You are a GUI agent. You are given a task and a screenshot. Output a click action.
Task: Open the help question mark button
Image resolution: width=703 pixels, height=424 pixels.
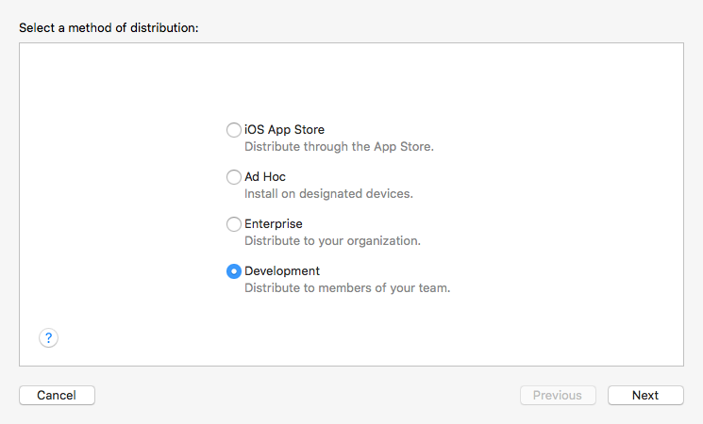tap(48, 338)
